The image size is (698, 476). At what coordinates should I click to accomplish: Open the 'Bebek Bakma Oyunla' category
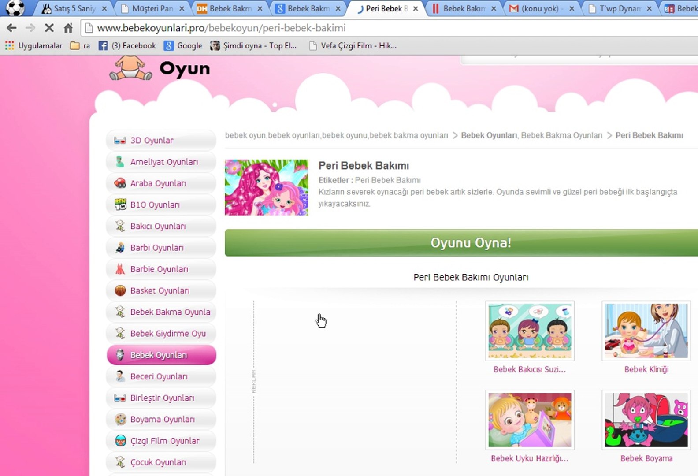click(161, 312)
